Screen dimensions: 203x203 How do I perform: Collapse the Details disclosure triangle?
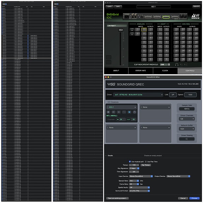coord(106,155)
